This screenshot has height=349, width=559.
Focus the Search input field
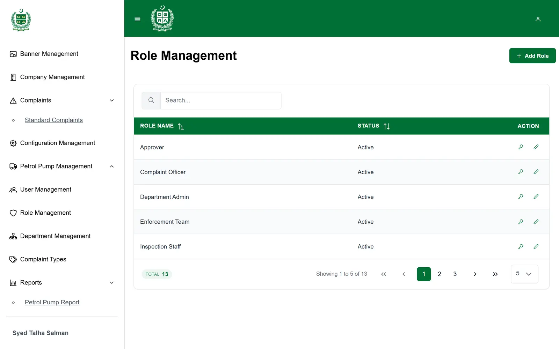(221, 101)
